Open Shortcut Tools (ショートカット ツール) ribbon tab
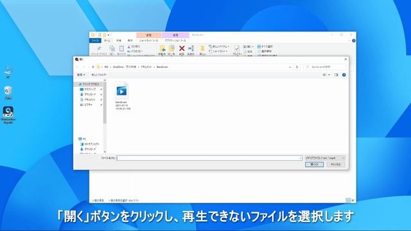This screenshot has height=231, width=411. pyautogui.click(x=148, y=40)
